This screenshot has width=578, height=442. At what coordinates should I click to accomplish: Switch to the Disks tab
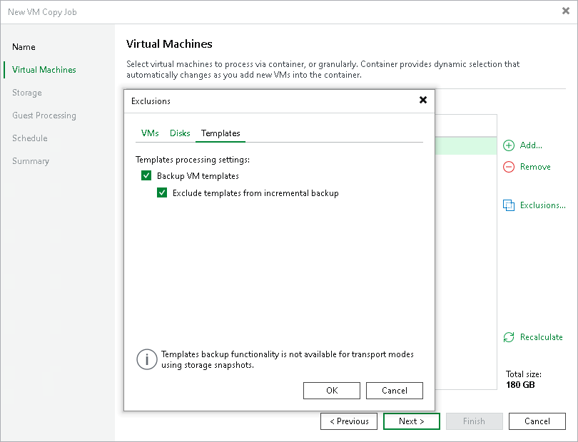tap(180, 133)
